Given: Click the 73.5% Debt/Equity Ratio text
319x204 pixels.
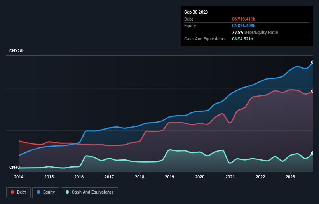Looking at the screenshot, I should click(255, 32).
